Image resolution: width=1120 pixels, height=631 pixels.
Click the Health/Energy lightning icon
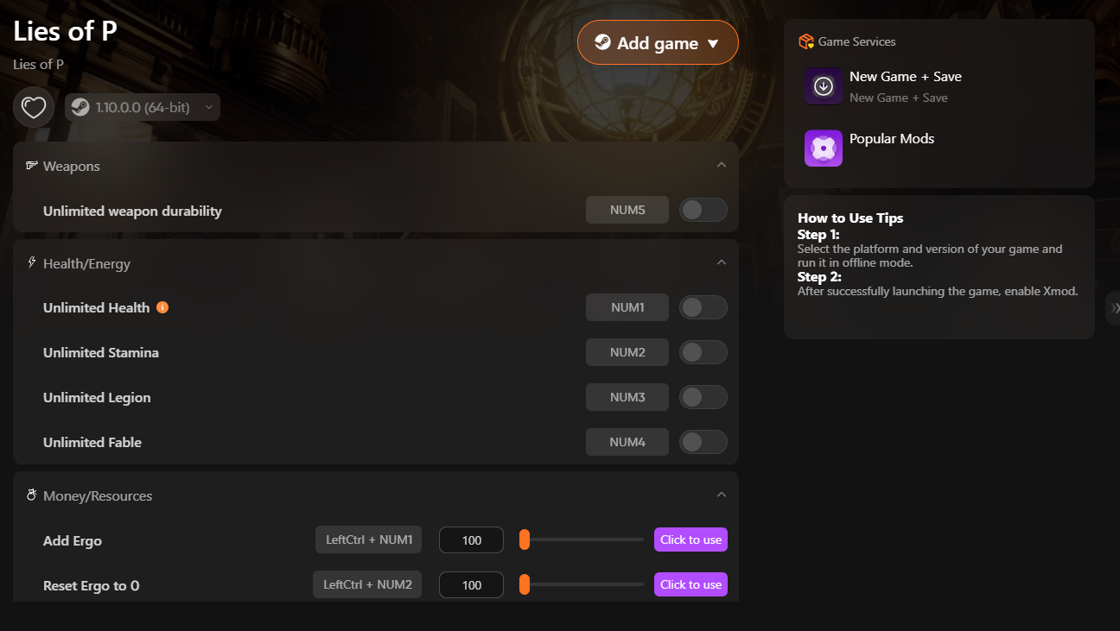point(32,262)
